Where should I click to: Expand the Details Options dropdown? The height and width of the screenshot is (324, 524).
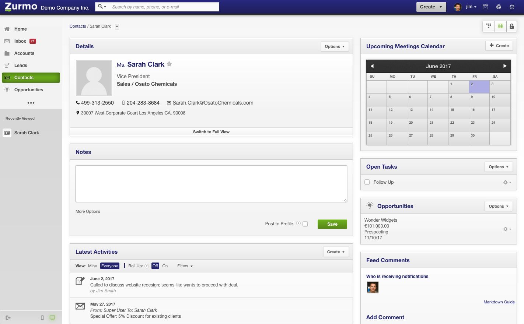(335, 46)
